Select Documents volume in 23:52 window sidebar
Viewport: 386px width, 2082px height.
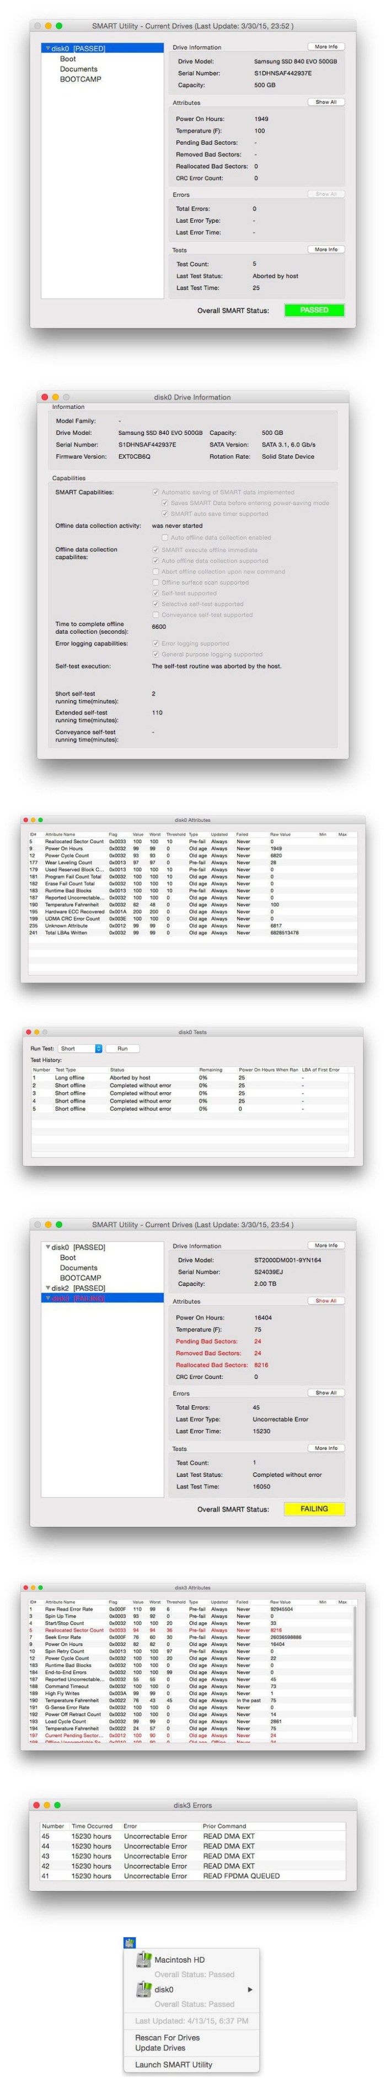[79, 70]
